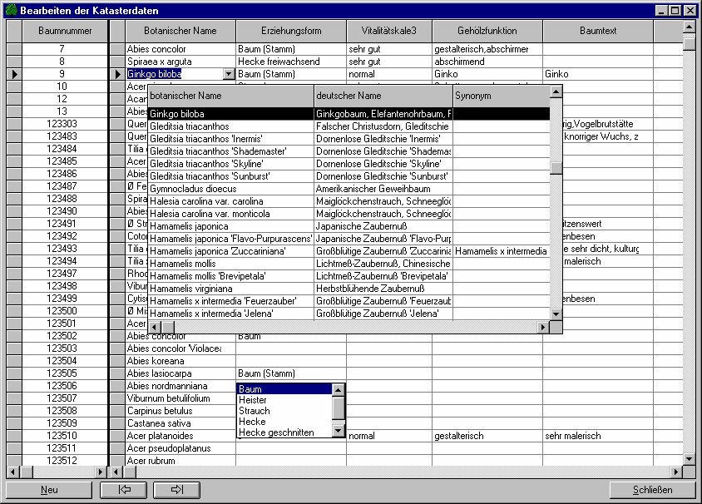Viewport: 702px width, 504px height.
Task: Click sehr malerisch Baumtext cell
Action: click(x=598, y=436)
